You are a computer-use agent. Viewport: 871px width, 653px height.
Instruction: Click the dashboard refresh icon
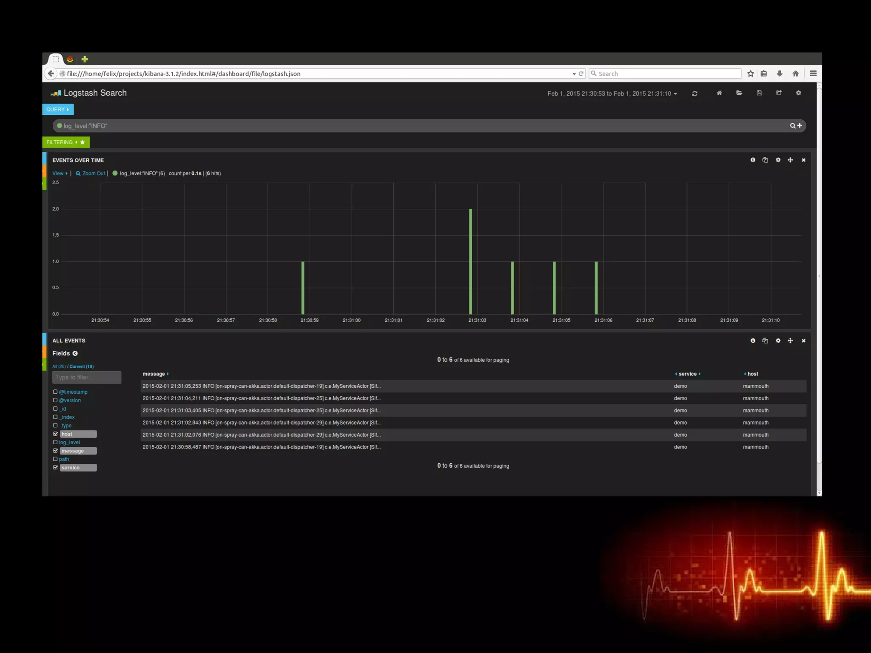695,94
